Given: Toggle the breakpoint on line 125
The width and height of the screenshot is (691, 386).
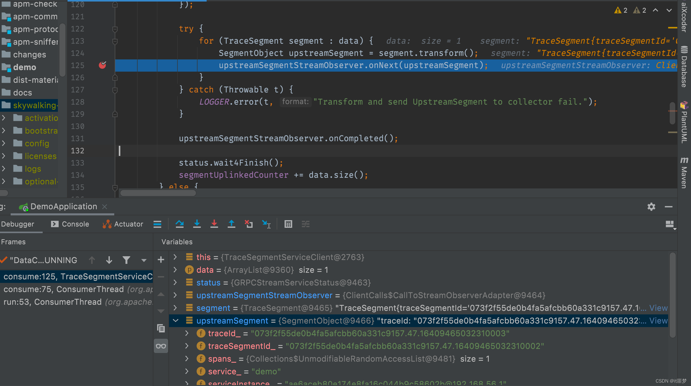Looking at the screenshot, I should coord(103,65).
